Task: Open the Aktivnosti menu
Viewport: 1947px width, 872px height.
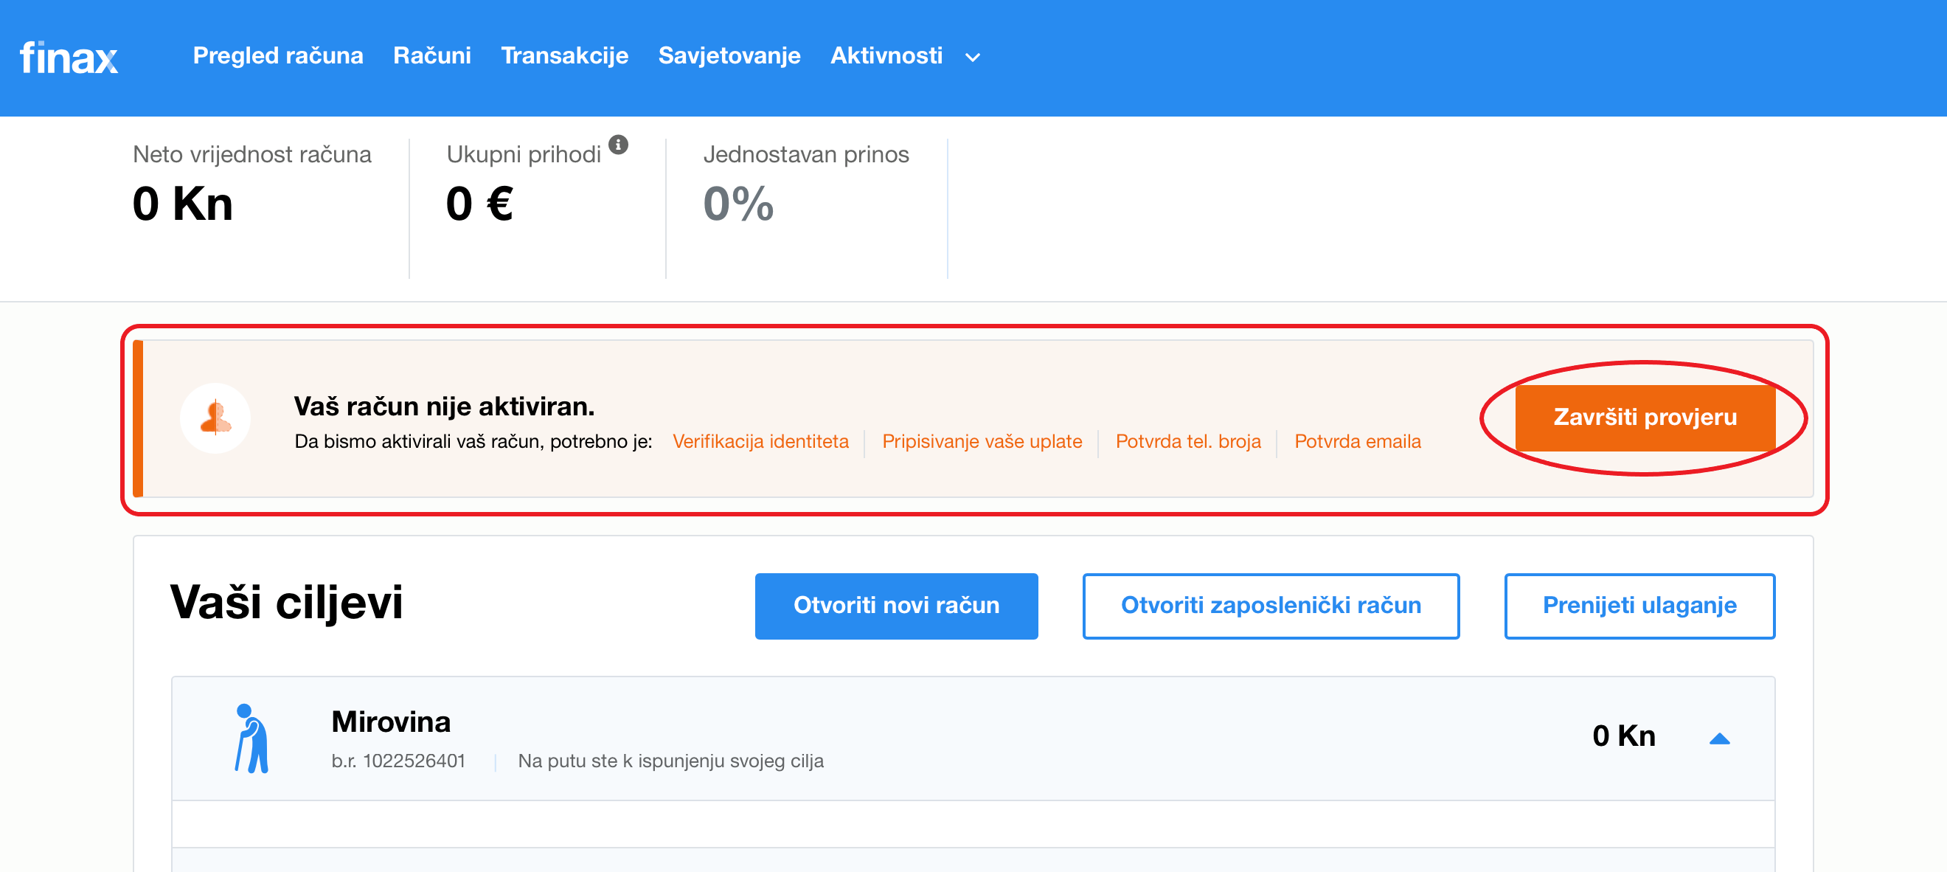Action: [886, 56]
